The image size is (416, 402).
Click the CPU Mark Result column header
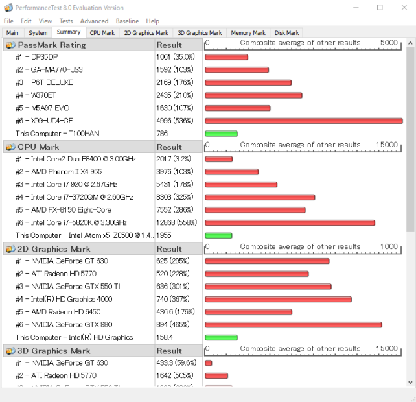pos(179,147)
